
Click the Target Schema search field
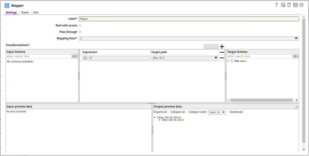coord(259,56)
